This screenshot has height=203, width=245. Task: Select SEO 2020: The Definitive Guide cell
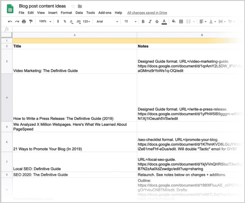pyautogui.click(x=75, y=175)
